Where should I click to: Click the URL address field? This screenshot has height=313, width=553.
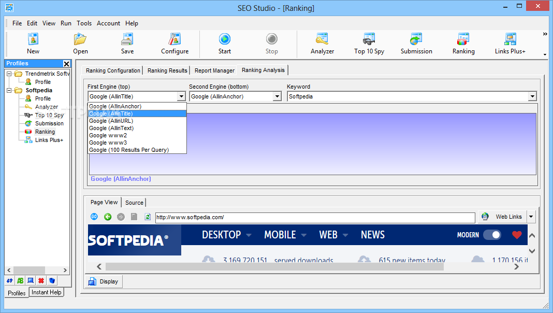click(315, 217)
